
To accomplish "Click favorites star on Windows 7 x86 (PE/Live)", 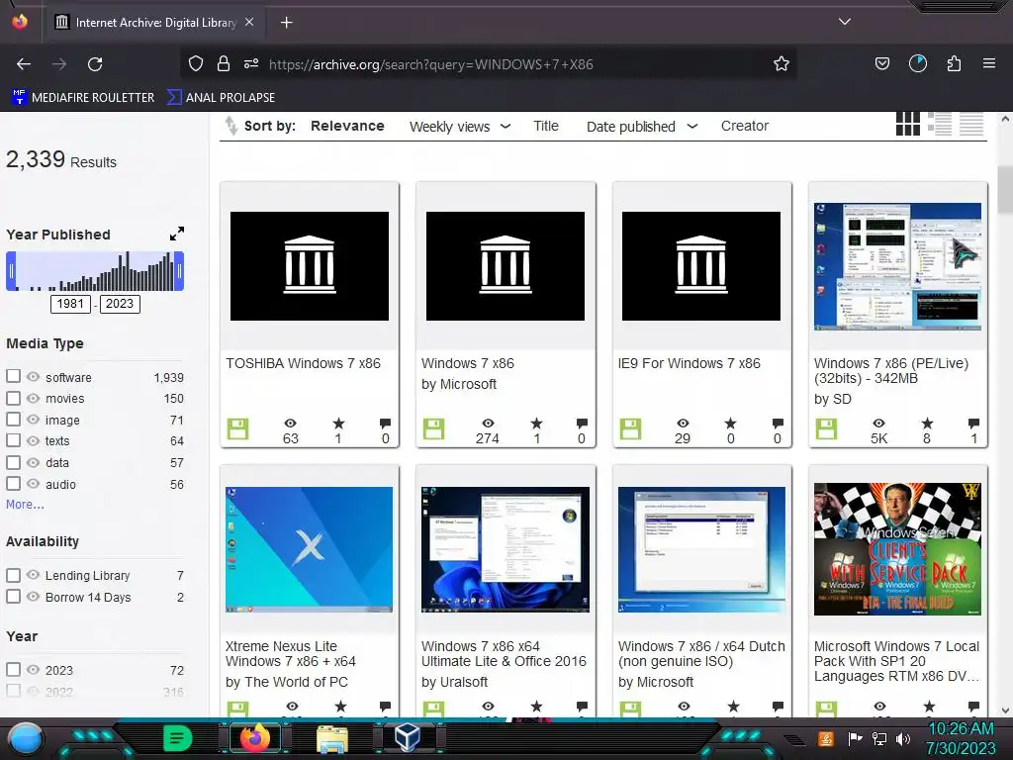I will [927, 424].
